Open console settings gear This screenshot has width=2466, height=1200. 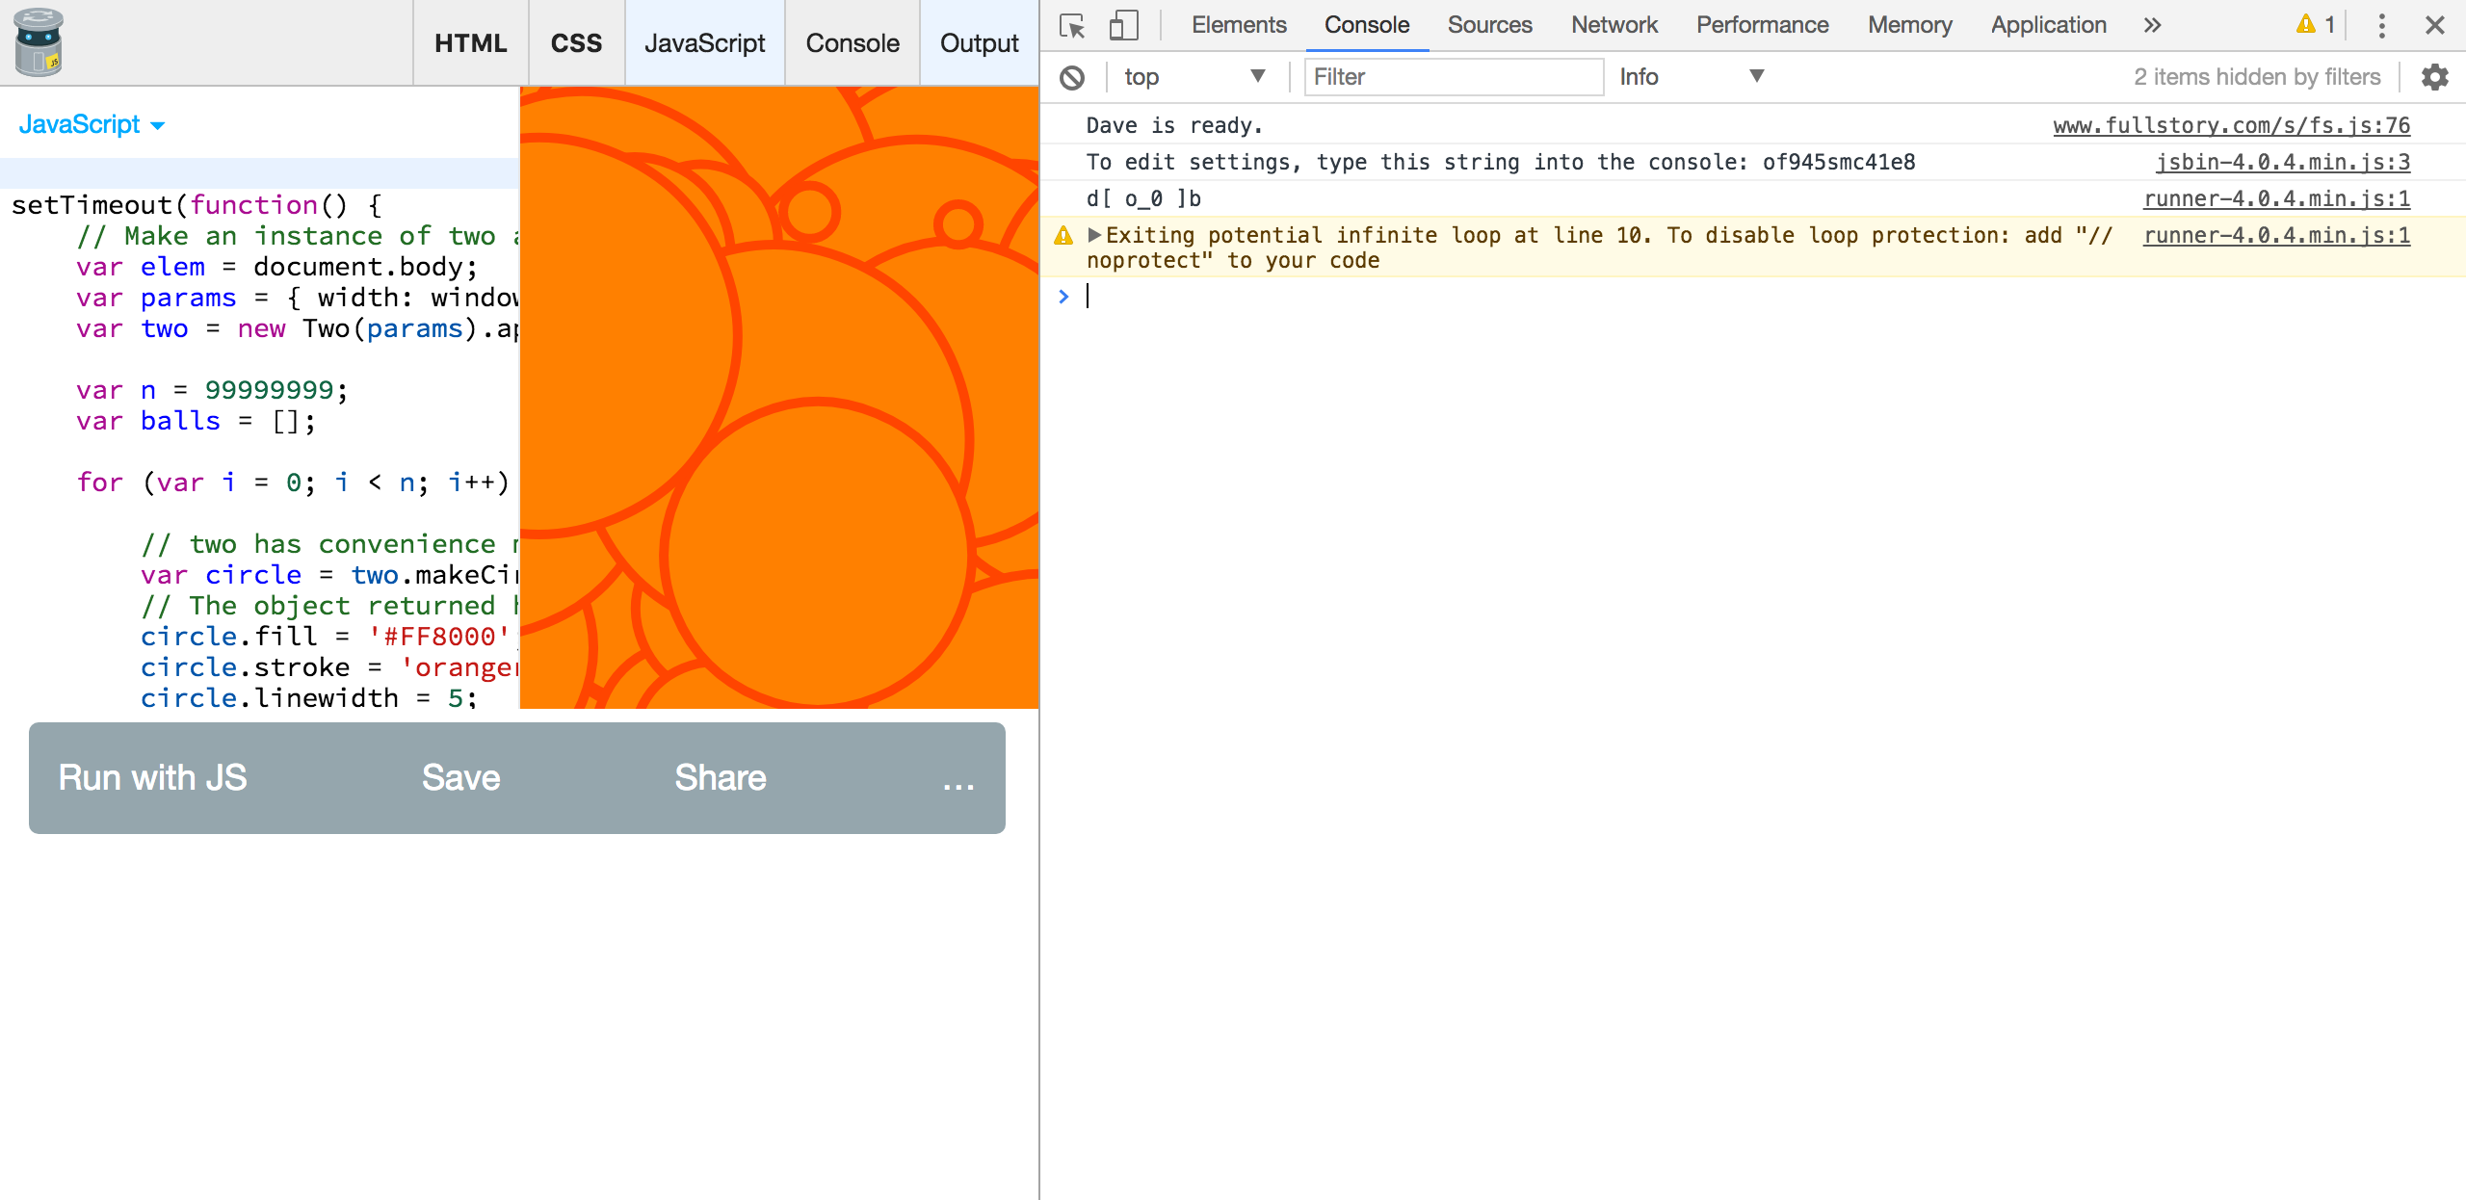2435,77
